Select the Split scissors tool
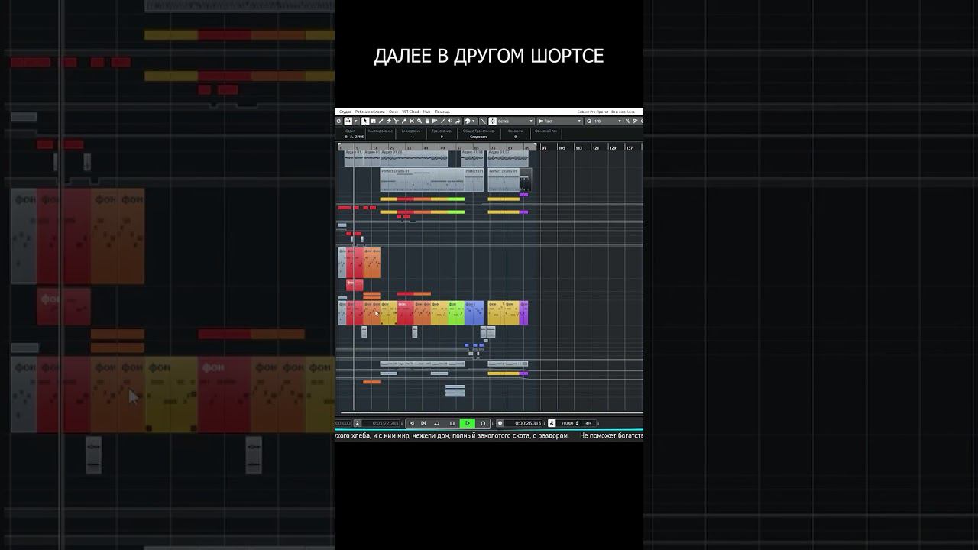The image size is (978, 550). [x=397, y=121]
